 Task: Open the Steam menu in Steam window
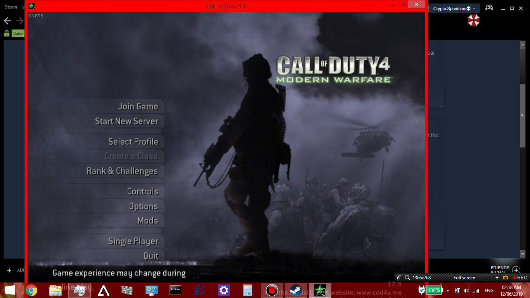pos(11,7)
